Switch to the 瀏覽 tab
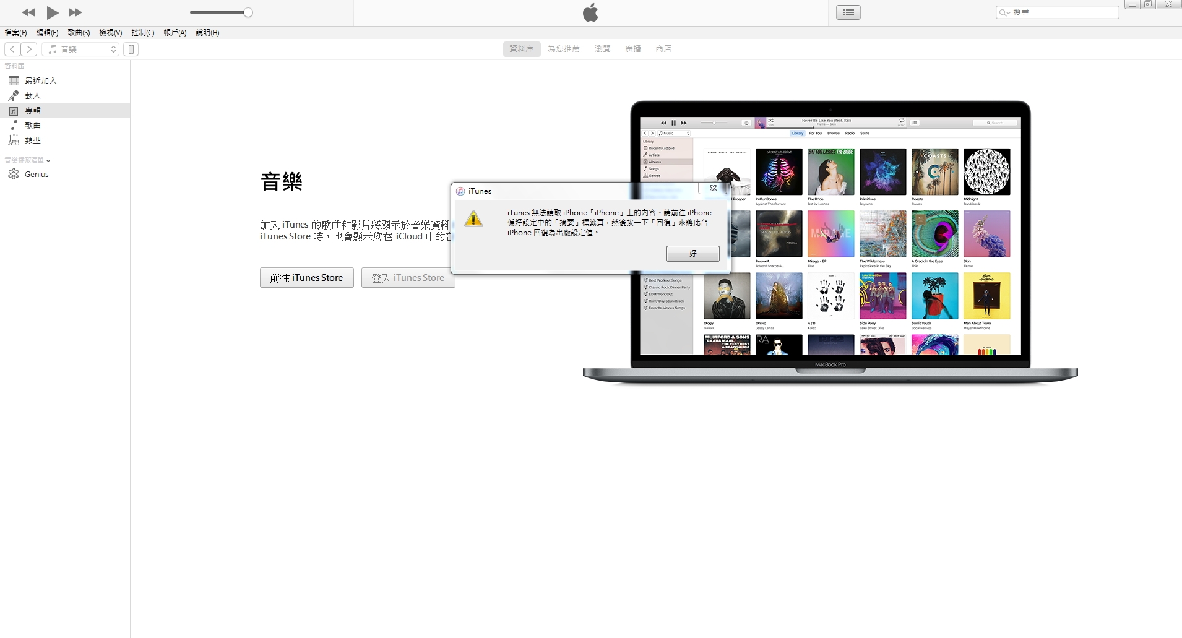 (603, 49)
